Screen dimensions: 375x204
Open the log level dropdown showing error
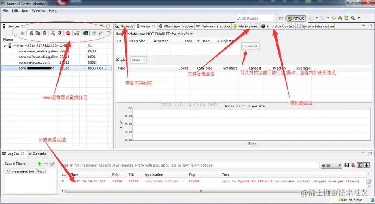click(332, 165)
